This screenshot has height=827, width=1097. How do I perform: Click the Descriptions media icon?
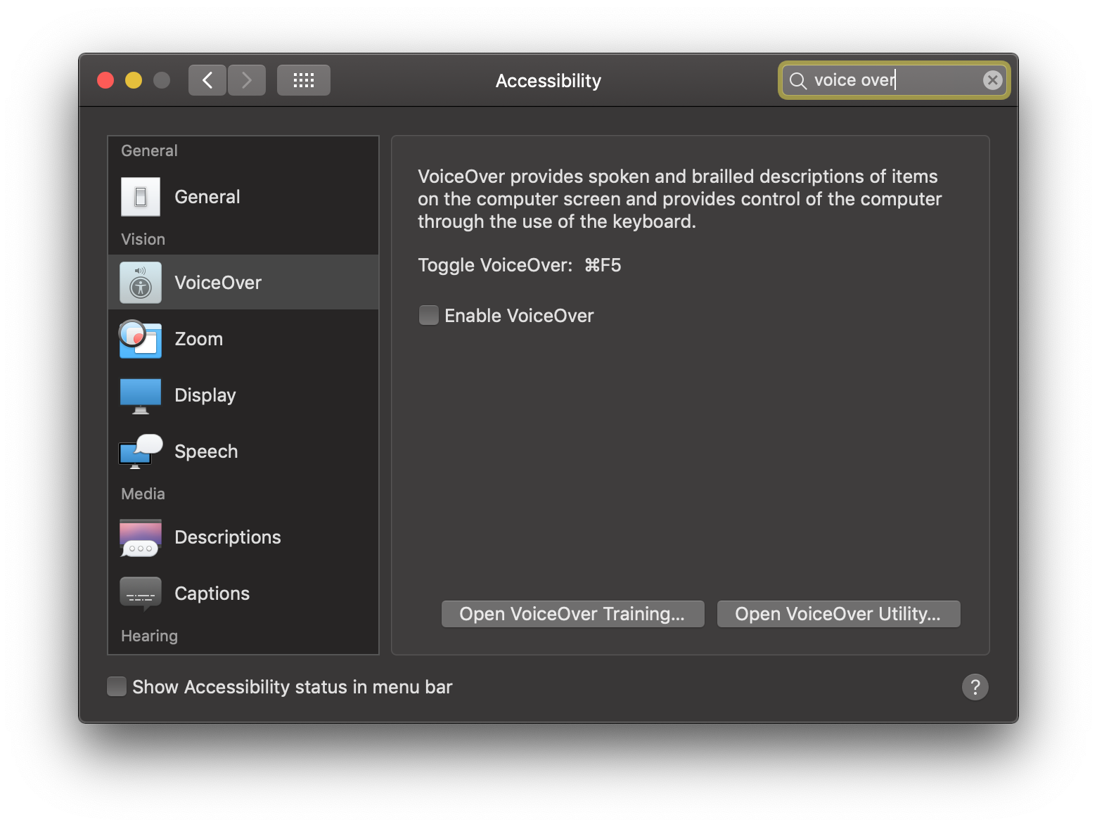click(x=140, y=537)
